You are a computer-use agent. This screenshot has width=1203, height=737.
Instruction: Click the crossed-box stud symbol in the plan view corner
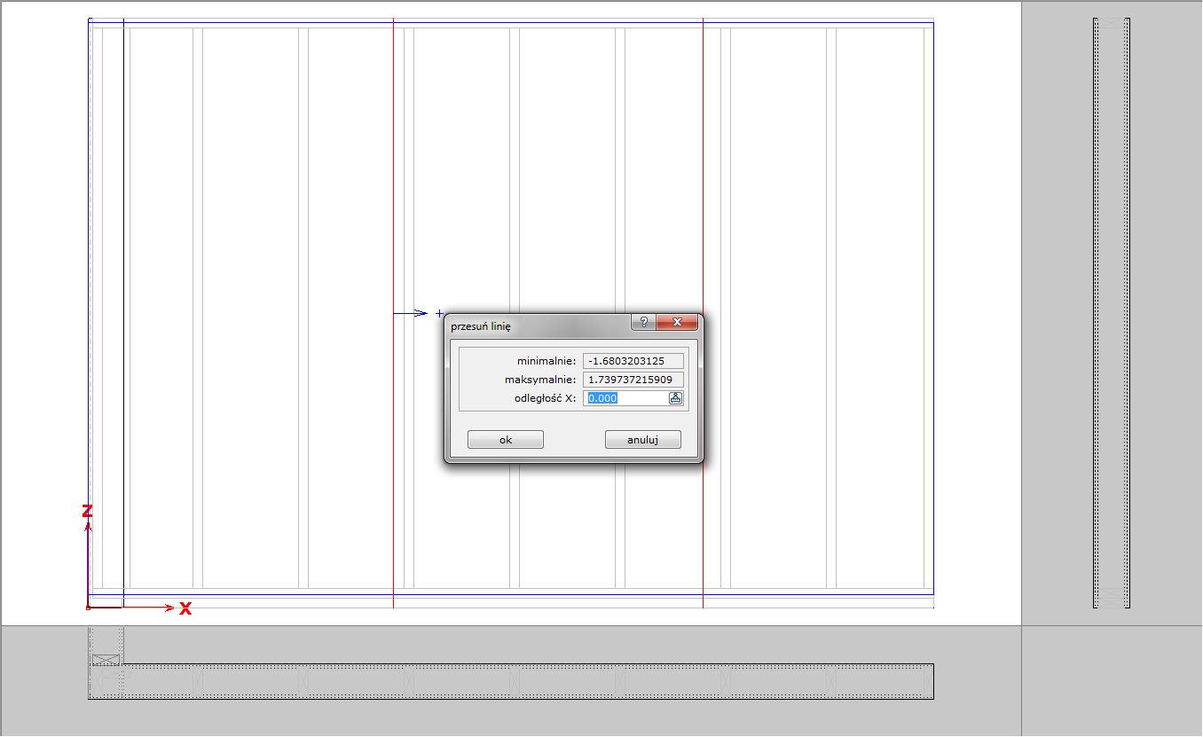coord(106,658)
